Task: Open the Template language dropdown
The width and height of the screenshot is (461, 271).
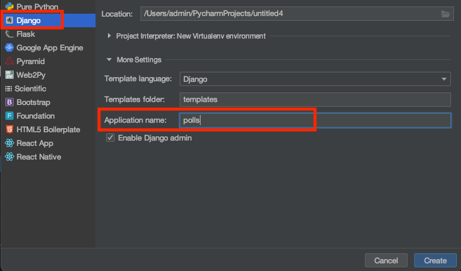Action: tap(315, 79)
